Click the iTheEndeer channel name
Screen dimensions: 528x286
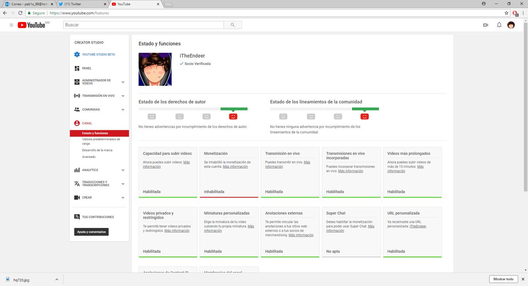click(x=192, y=56)
